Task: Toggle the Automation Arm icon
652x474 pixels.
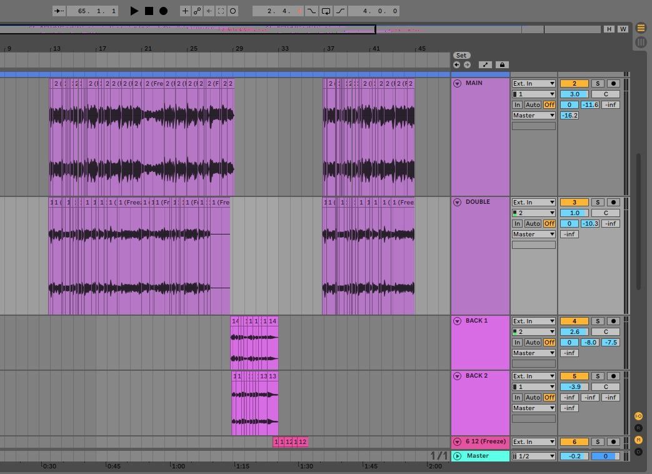Action: tap(197, 11)
